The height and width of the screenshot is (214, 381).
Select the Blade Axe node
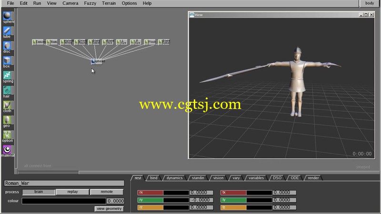[x=109, y=42]
